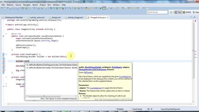Open the Debug configurations dropdown arrow
The image size is (199, 112).
pos(54,8)
